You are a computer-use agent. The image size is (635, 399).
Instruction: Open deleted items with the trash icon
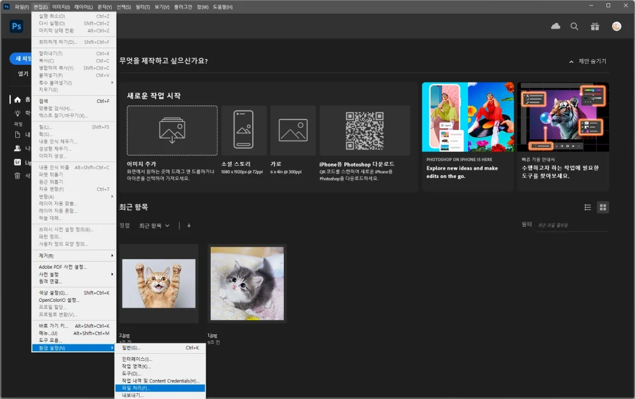(17, 175)
